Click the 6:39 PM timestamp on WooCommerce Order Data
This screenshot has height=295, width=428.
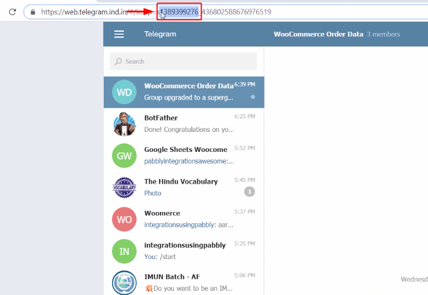(245, 85)
